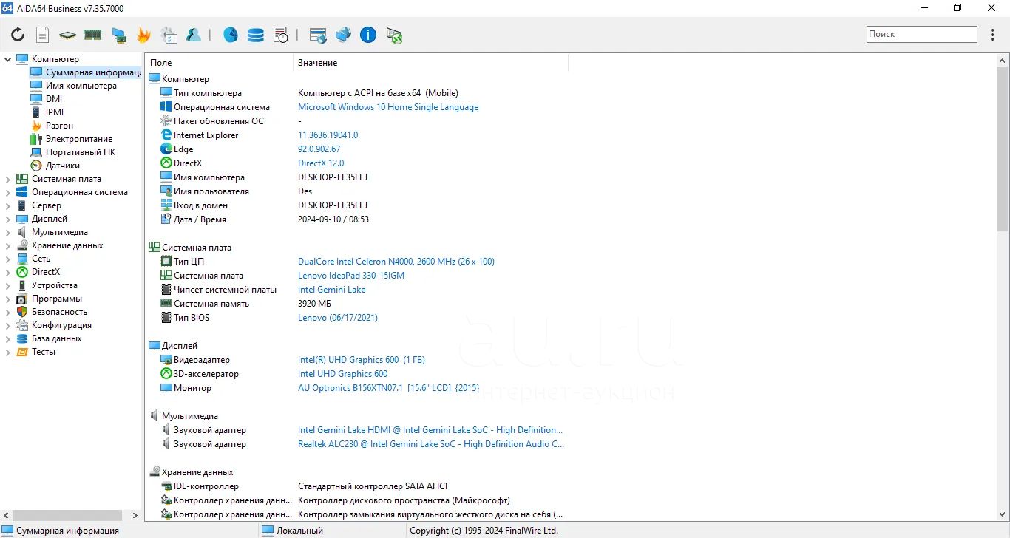
Task: Open the 11.3636.19041.0 Internet Explorer link
Action: (x=328, y=135)
